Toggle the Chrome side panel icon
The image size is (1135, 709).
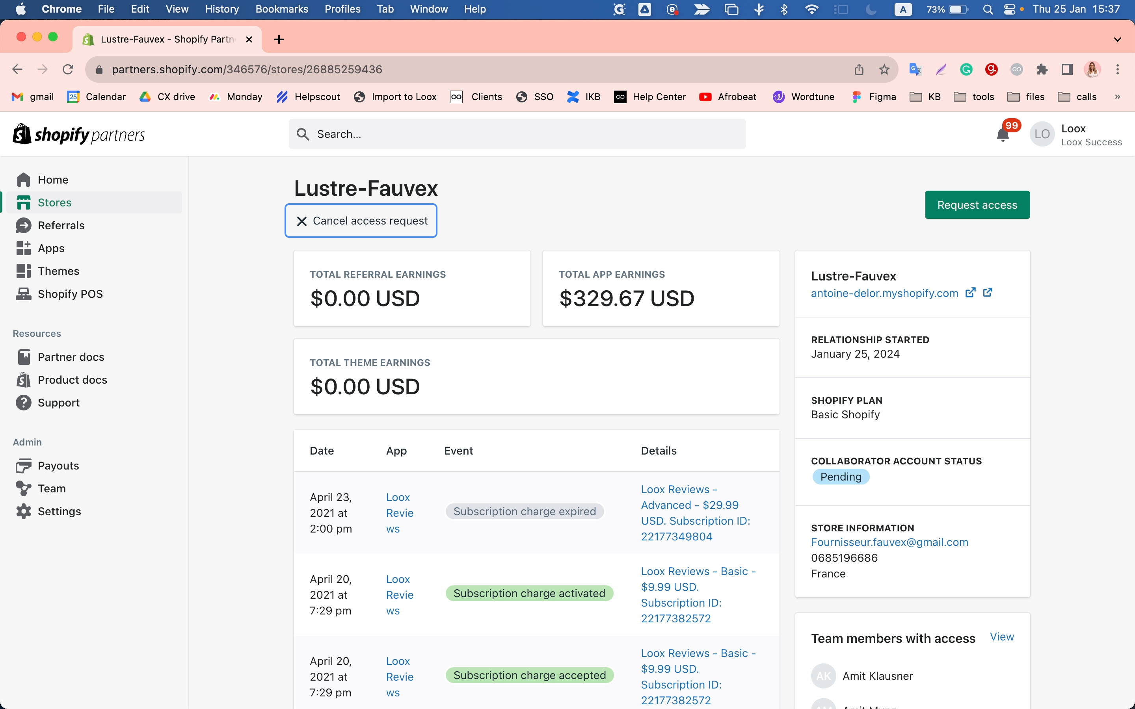point(1067,69)
